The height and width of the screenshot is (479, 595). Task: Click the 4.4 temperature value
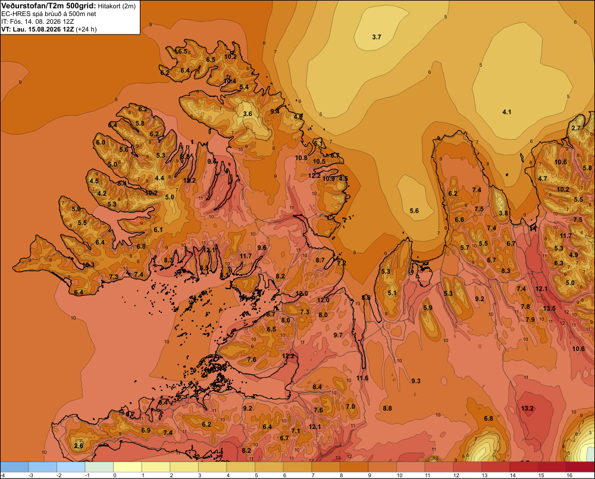click(x=159, y=178)
